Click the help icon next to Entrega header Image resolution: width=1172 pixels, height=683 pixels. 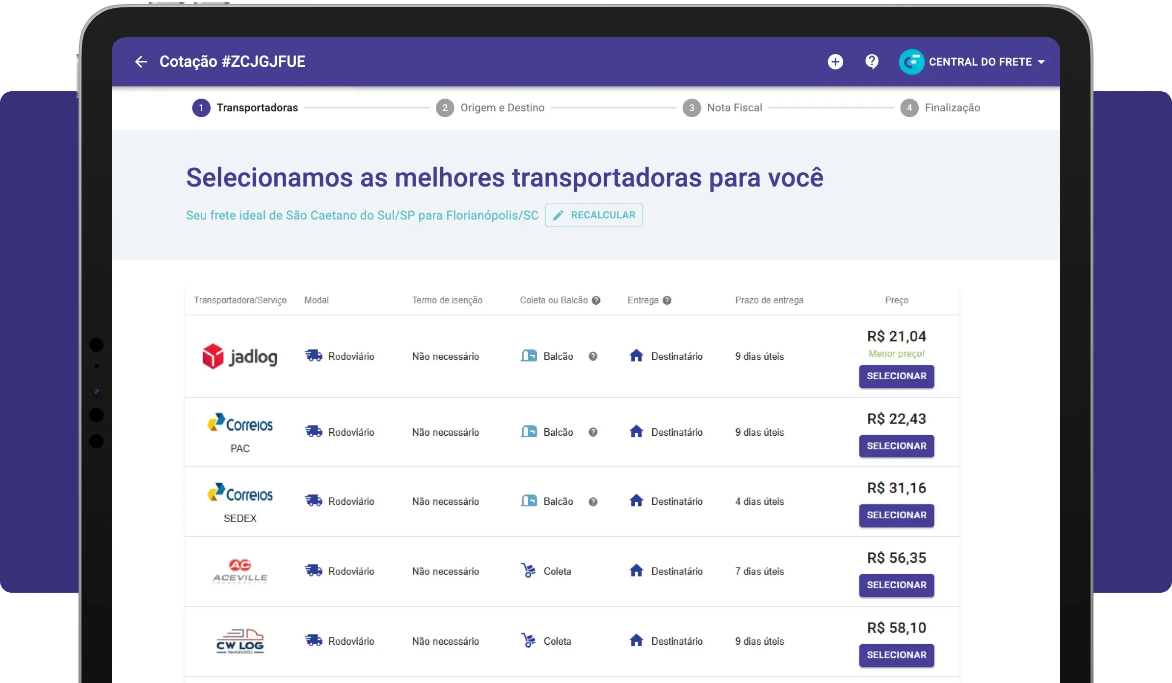pyautogui.click(x=666, y=300)
